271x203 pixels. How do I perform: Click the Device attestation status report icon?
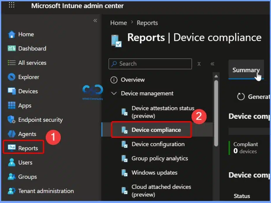click(124, 112)
